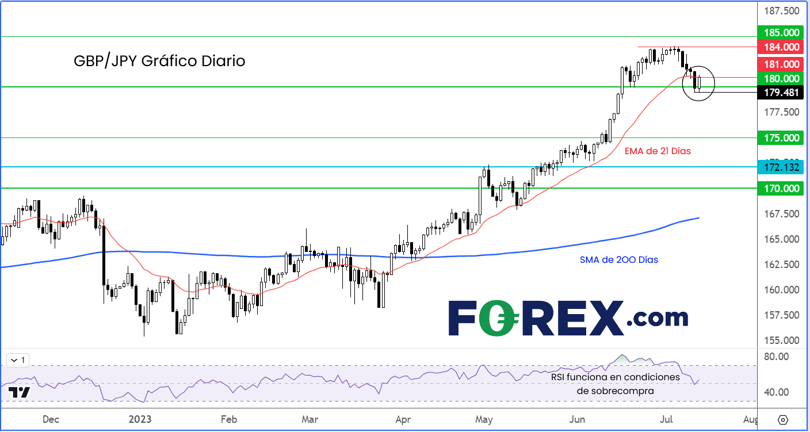Click the 167.500 axis value
Image resolution: width=810 pixels, height=432 pixels.
tap(781, 214)
